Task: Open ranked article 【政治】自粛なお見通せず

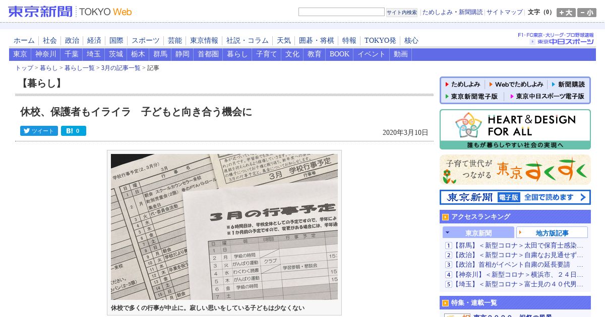Action: [518, 255]
